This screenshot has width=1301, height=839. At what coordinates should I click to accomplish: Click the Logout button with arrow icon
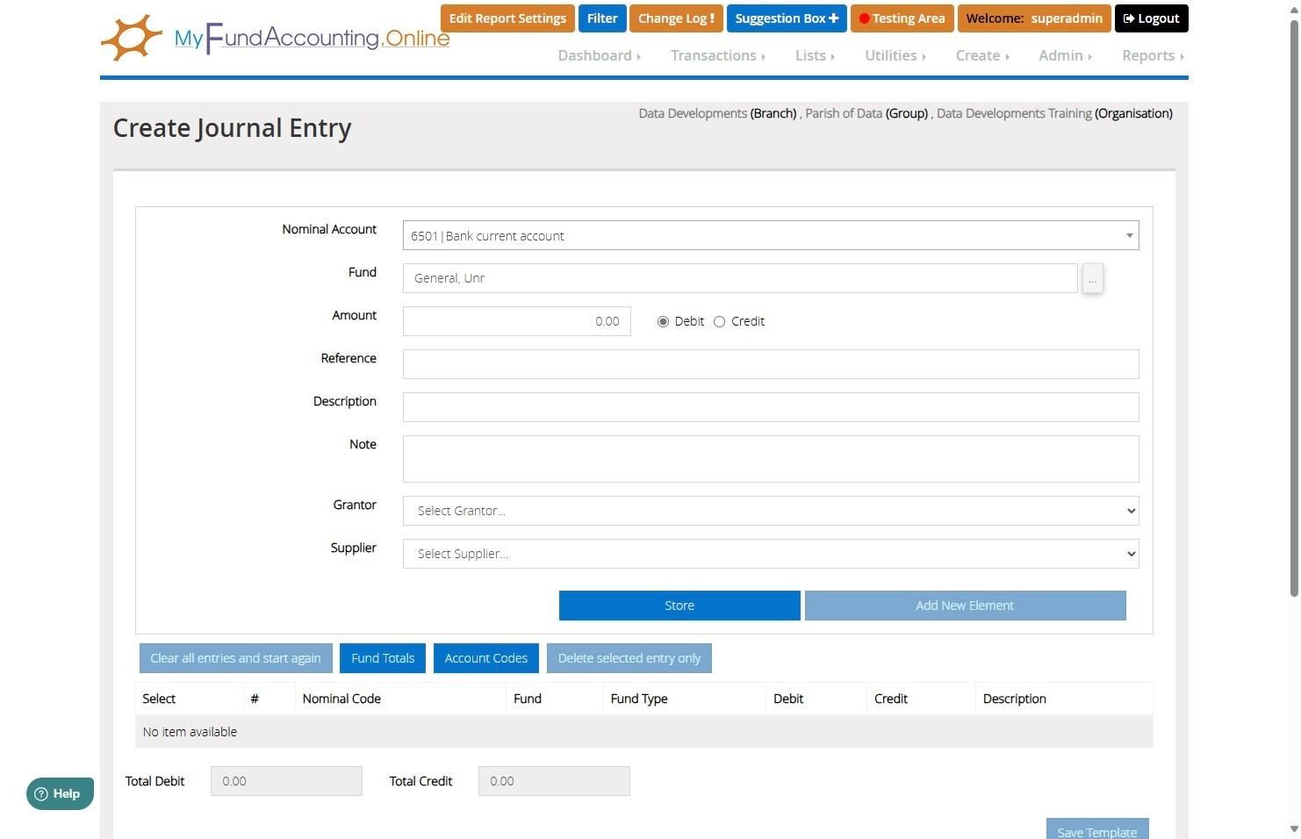coord(1151,18)
